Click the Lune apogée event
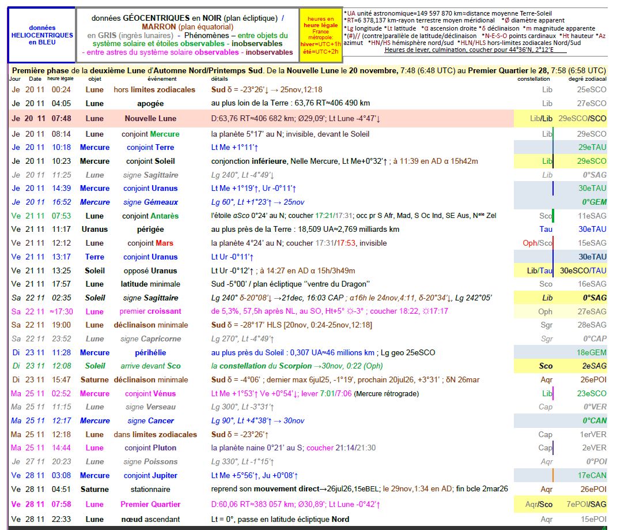617x530 pixels. [x=150, y=104]
